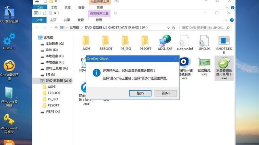The height and width of the screenshot is (145, 259).
Task: Expand the ribbon chevron in front window
Action: (226, 20)
